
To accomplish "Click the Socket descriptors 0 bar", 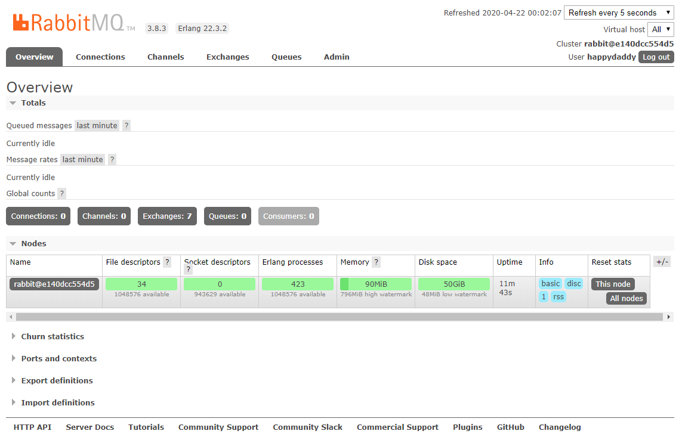I will coord(220,284).
